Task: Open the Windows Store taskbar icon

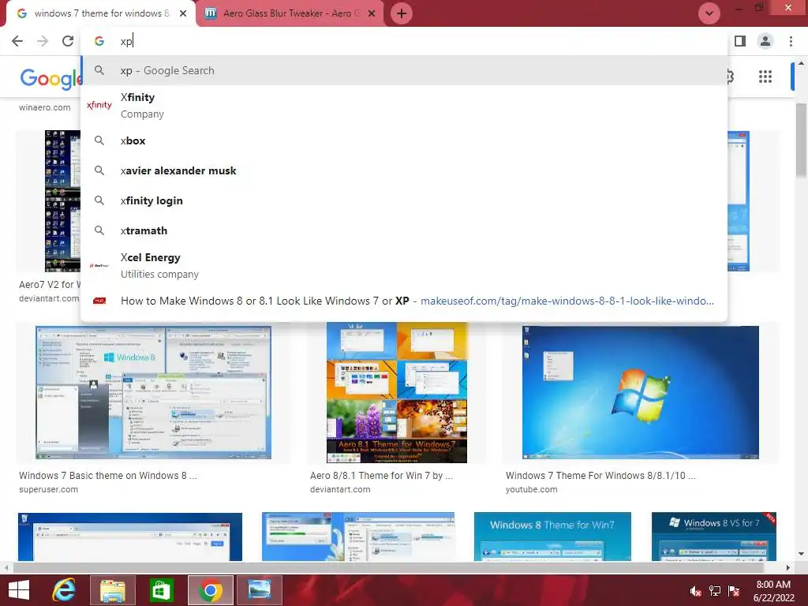Action: 161,590
